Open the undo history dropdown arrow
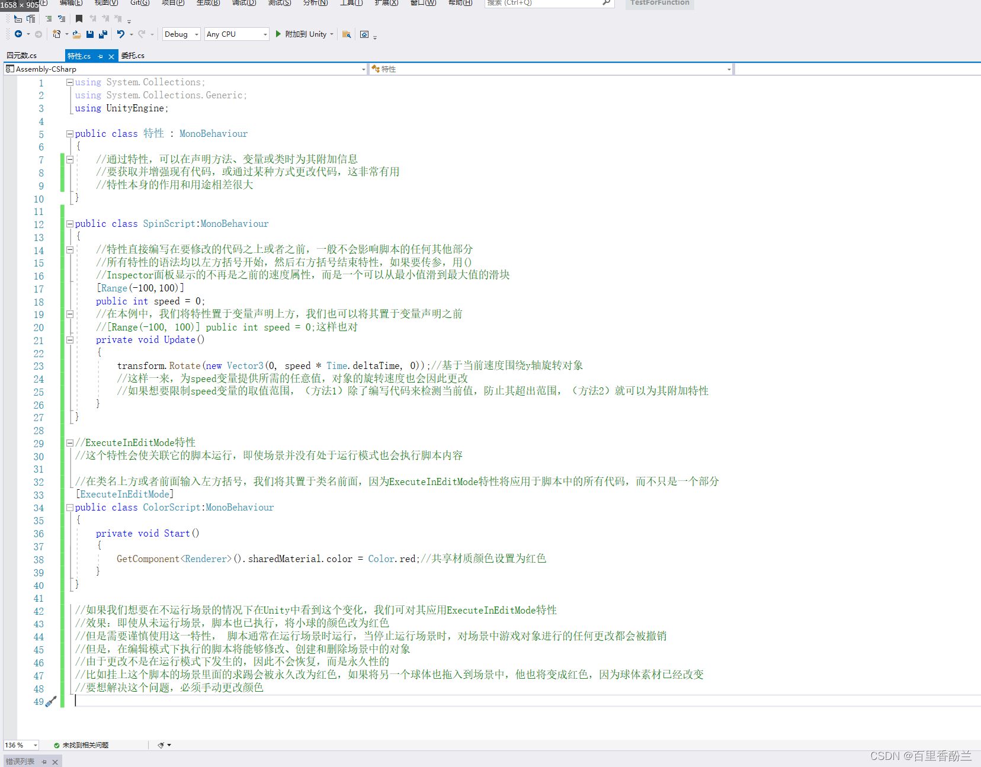The height and width of the screenshot is (767, 981). pos(132,34)
